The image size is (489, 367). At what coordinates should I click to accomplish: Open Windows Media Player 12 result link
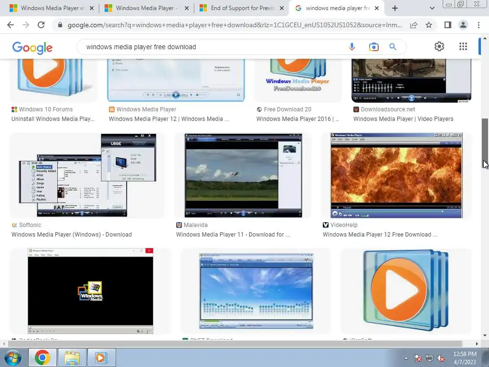point(169,119)
